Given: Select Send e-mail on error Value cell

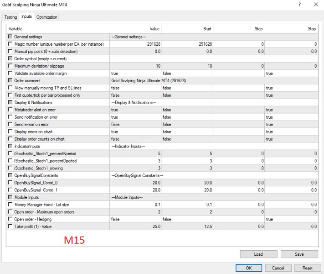Looking at the screenshot, I should pos(135,124).
